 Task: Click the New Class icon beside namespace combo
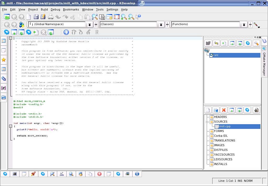[x=22, y=25]
